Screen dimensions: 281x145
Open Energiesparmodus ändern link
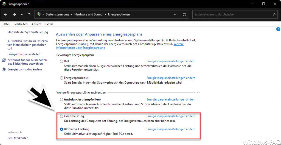tap(25, 69)
